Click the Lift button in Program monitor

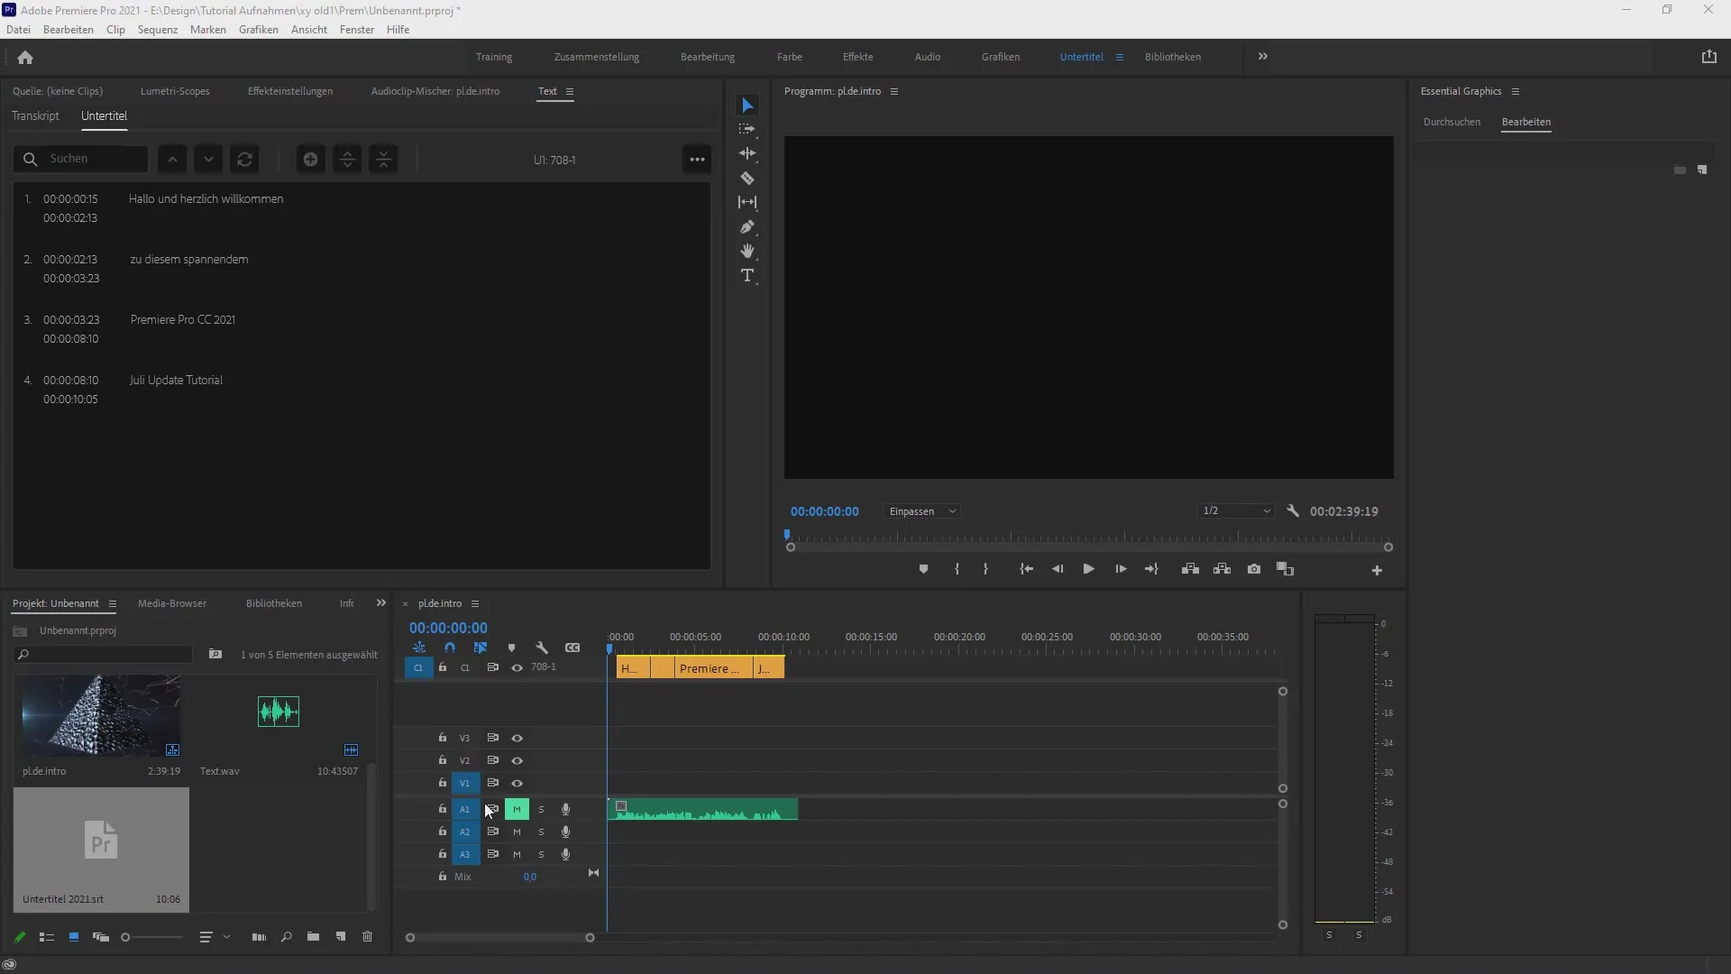point(1190,569)
